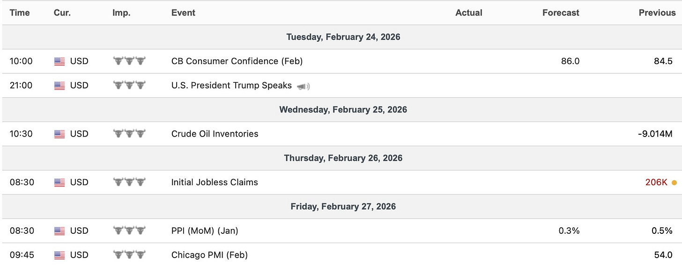Image resolution: width=682 pixels, height=267 pixels.
Task: Open the Initial Jobless Claims event
Action: click(215, 182)
